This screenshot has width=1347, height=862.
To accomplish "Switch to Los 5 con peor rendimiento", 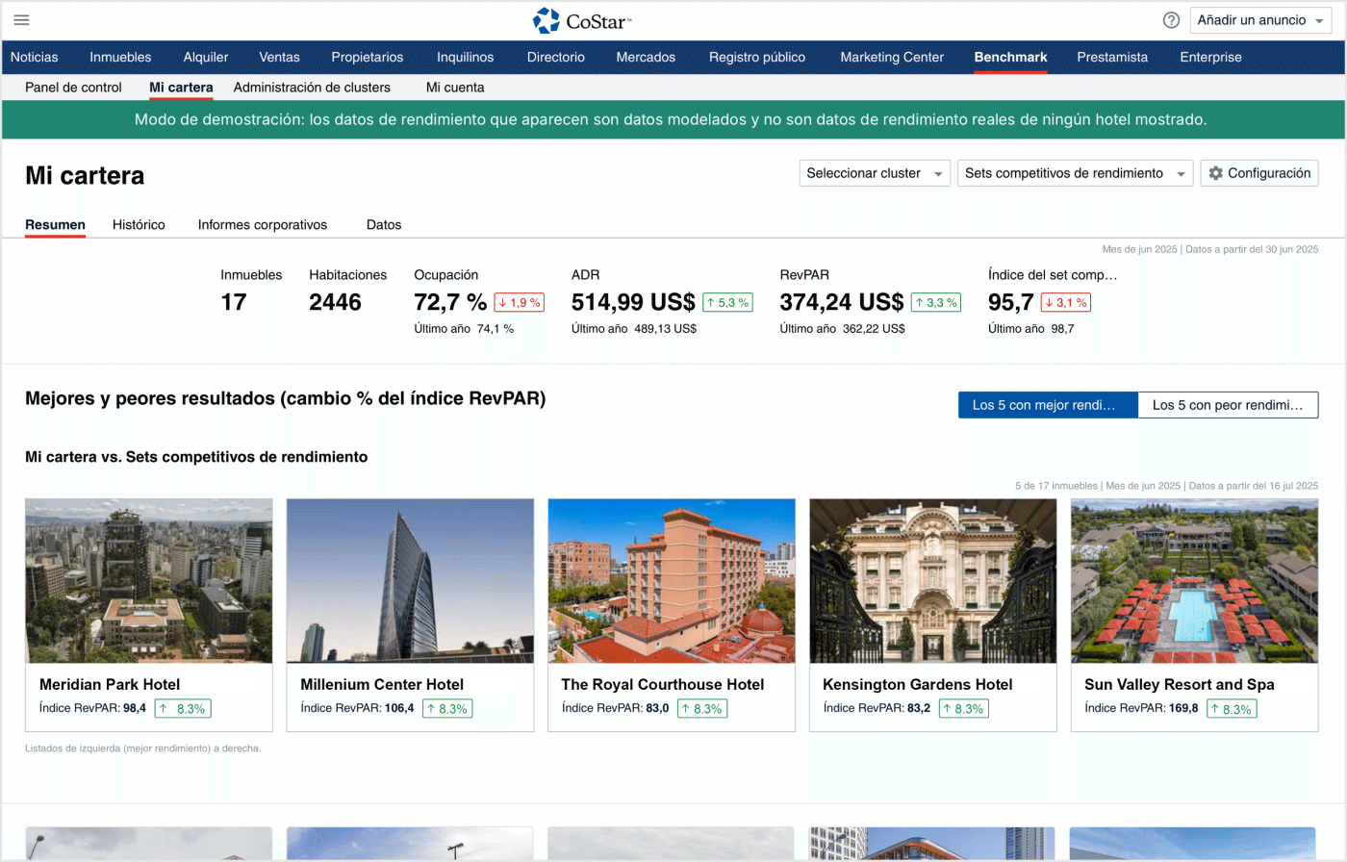I will 1227,405.
